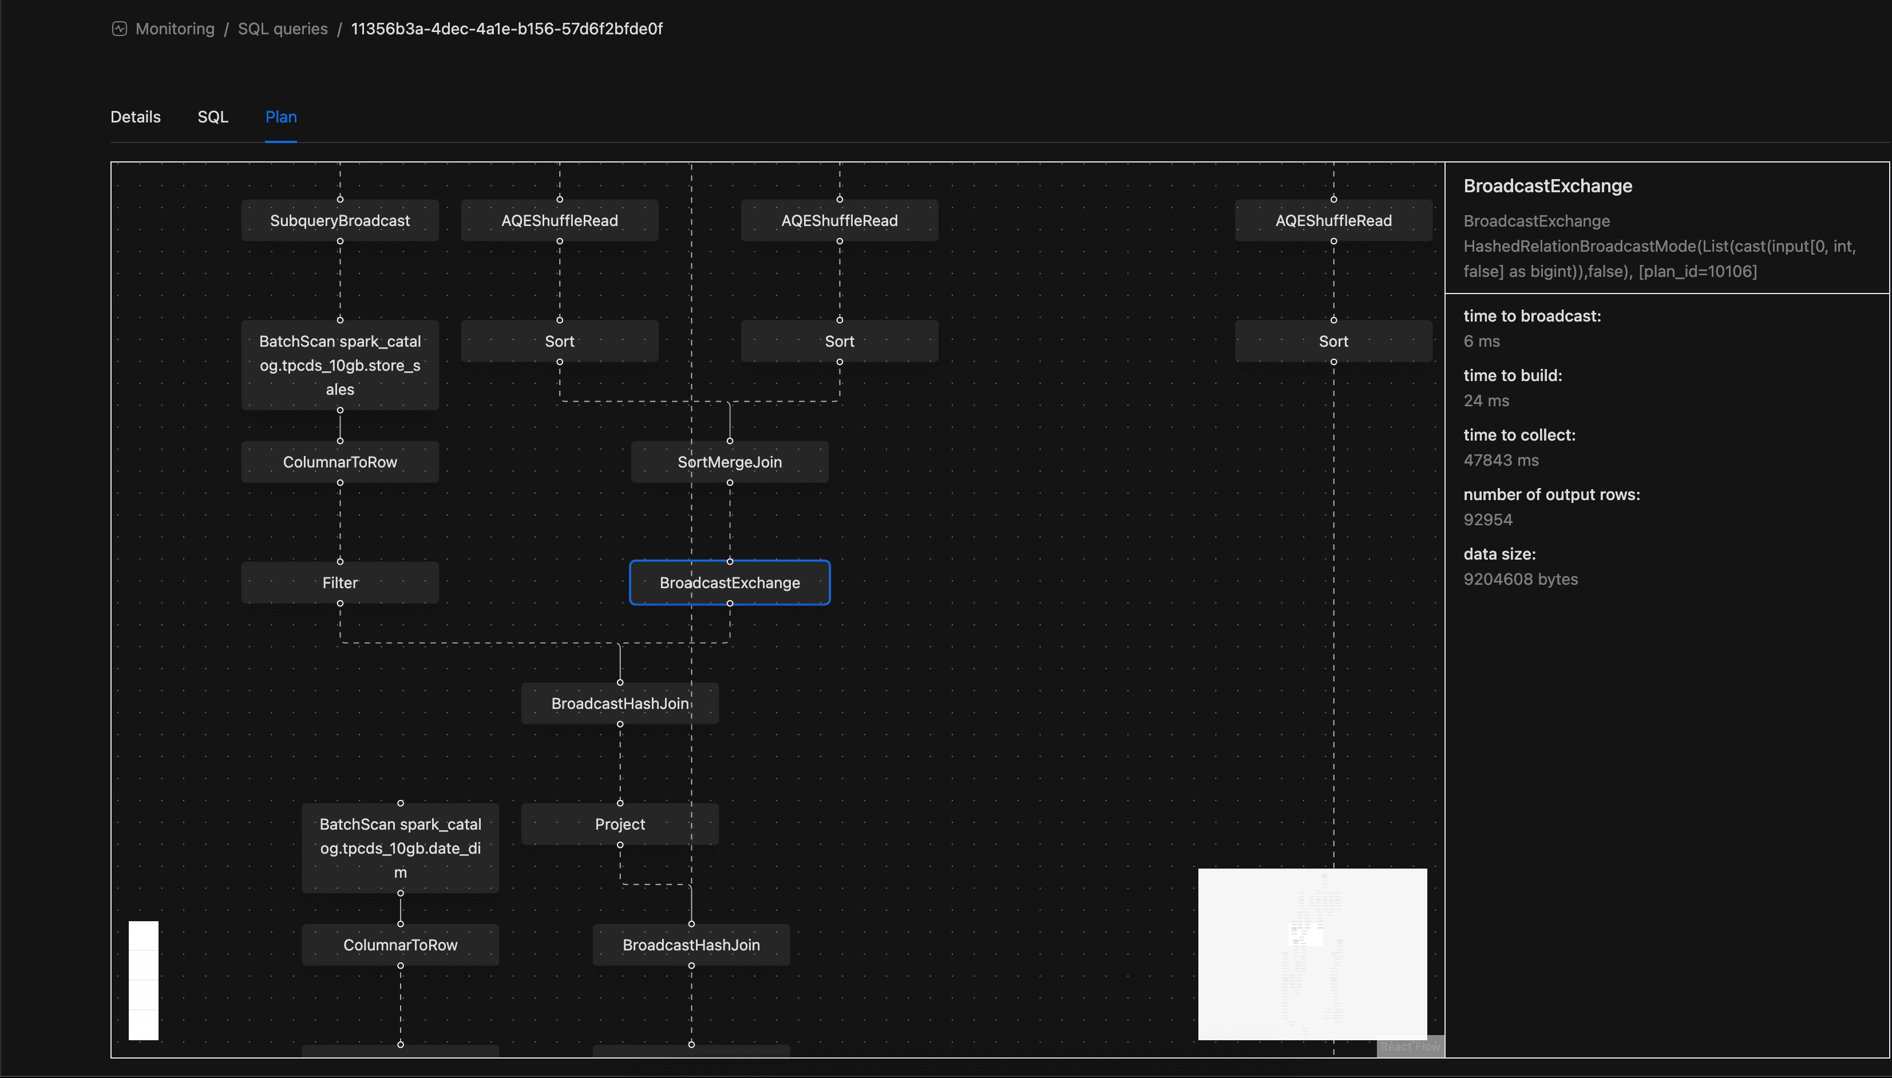1892x1078 pixels.
Task: Click the React Flow attribution link
Action: tap(1410, 1046)
